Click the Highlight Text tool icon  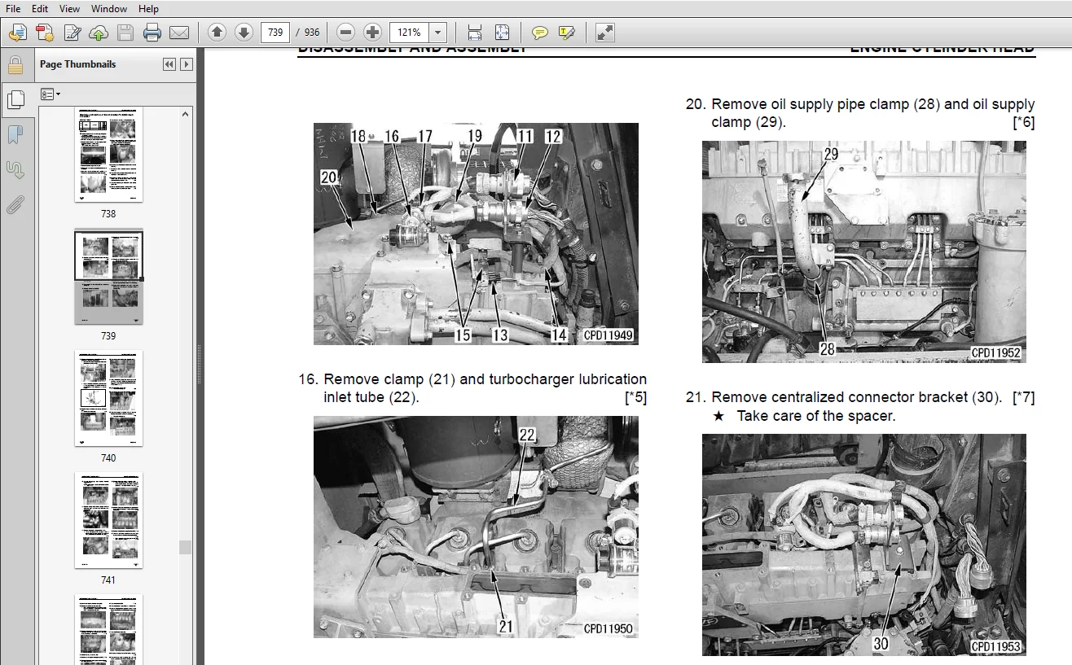tap(566, 33)
